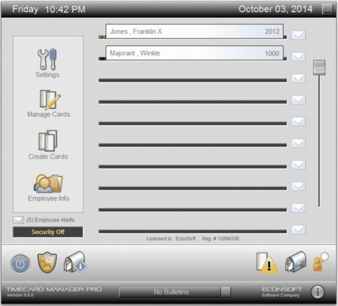The image size is (338, 306).
Task: Click the Friday 10:42 PM clock text
Action: tap(48, 10)
